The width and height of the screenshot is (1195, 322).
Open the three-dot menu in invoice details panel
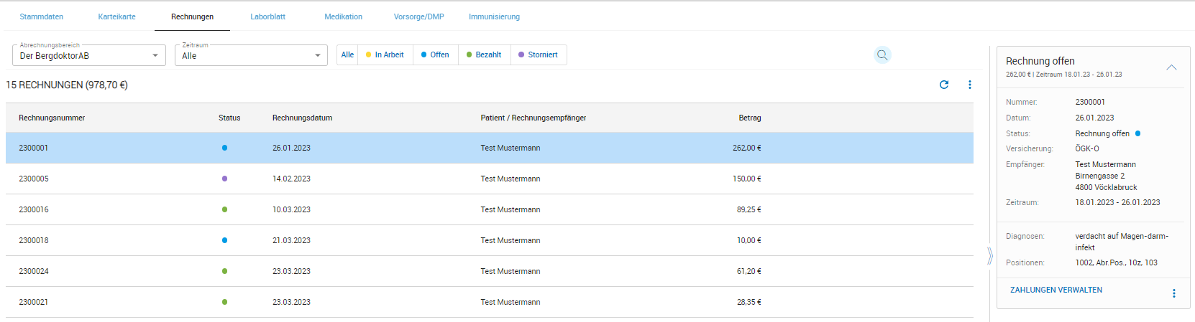click(x=1173, y=293)
